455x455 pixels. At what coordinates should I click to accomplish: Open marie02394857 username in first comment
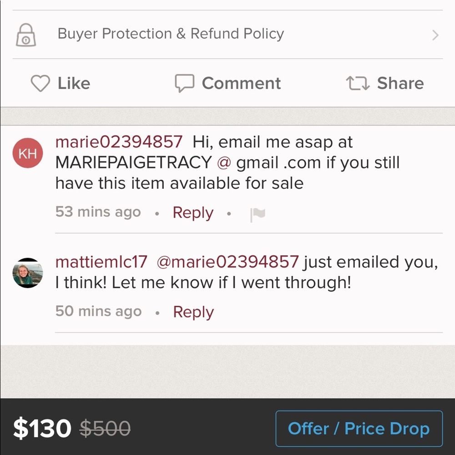pos(119,142)
